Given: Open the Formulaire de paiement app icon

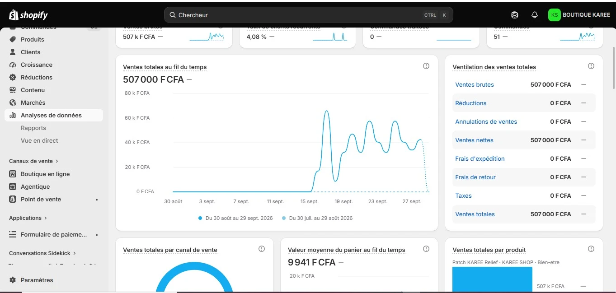Looking at the screenshot, I should (13, 235).
